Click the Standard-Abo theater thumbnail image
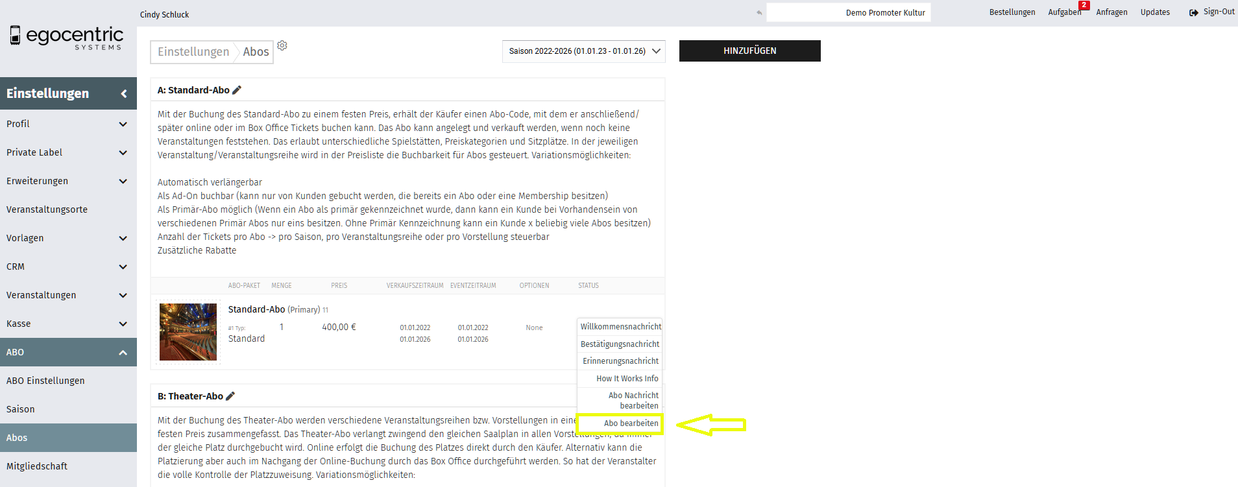This screenshot has height=487, width=1238. (x=188, y=332)
